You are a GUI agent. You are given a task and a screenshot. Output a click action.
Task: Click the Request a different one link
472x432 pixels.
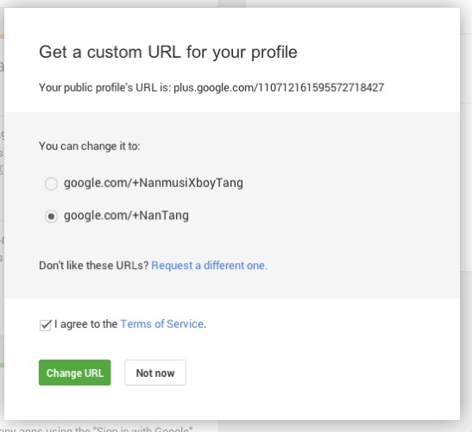209,266
